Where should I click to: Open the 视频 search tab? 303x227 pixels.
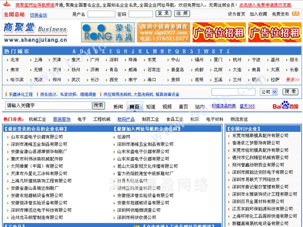(167, 107)
